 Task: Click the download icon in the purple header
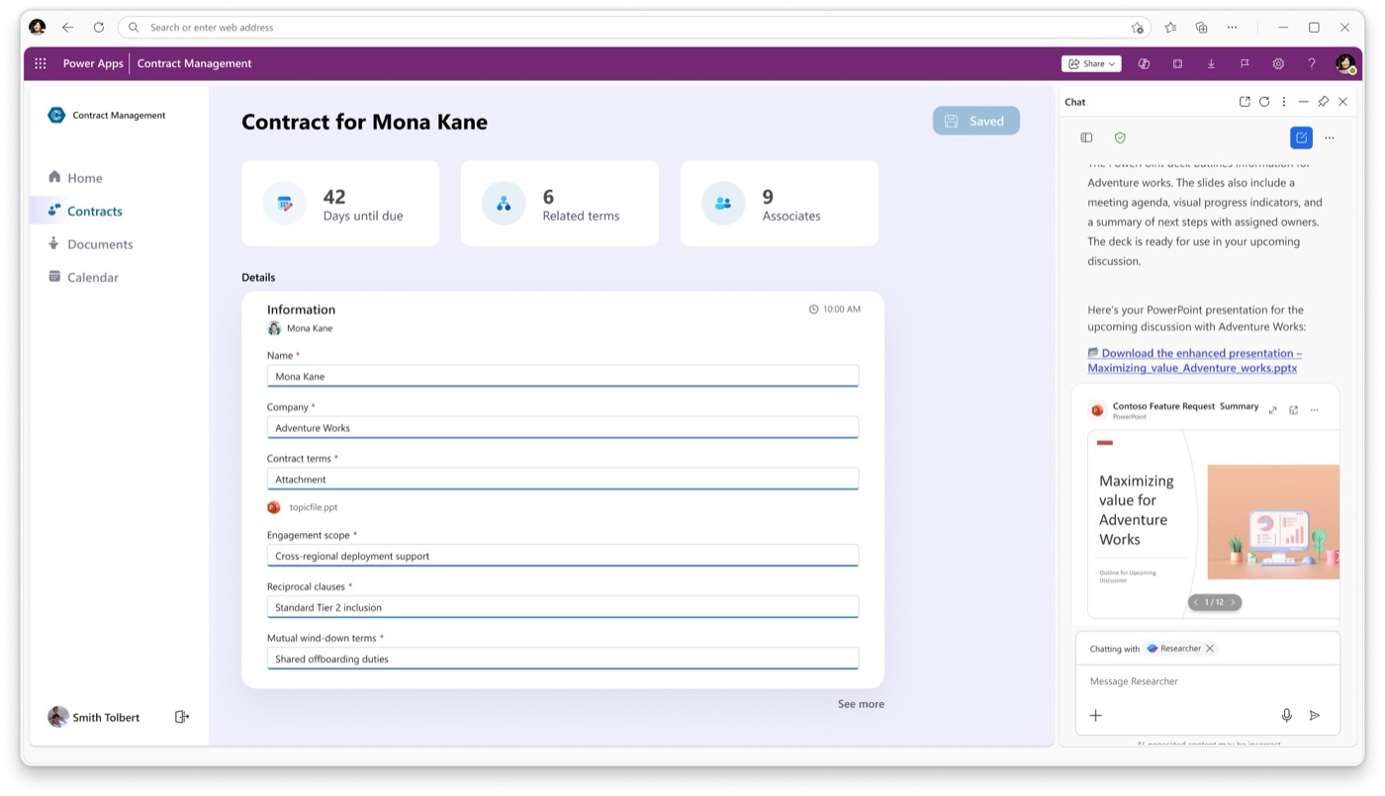[1211, 63]
